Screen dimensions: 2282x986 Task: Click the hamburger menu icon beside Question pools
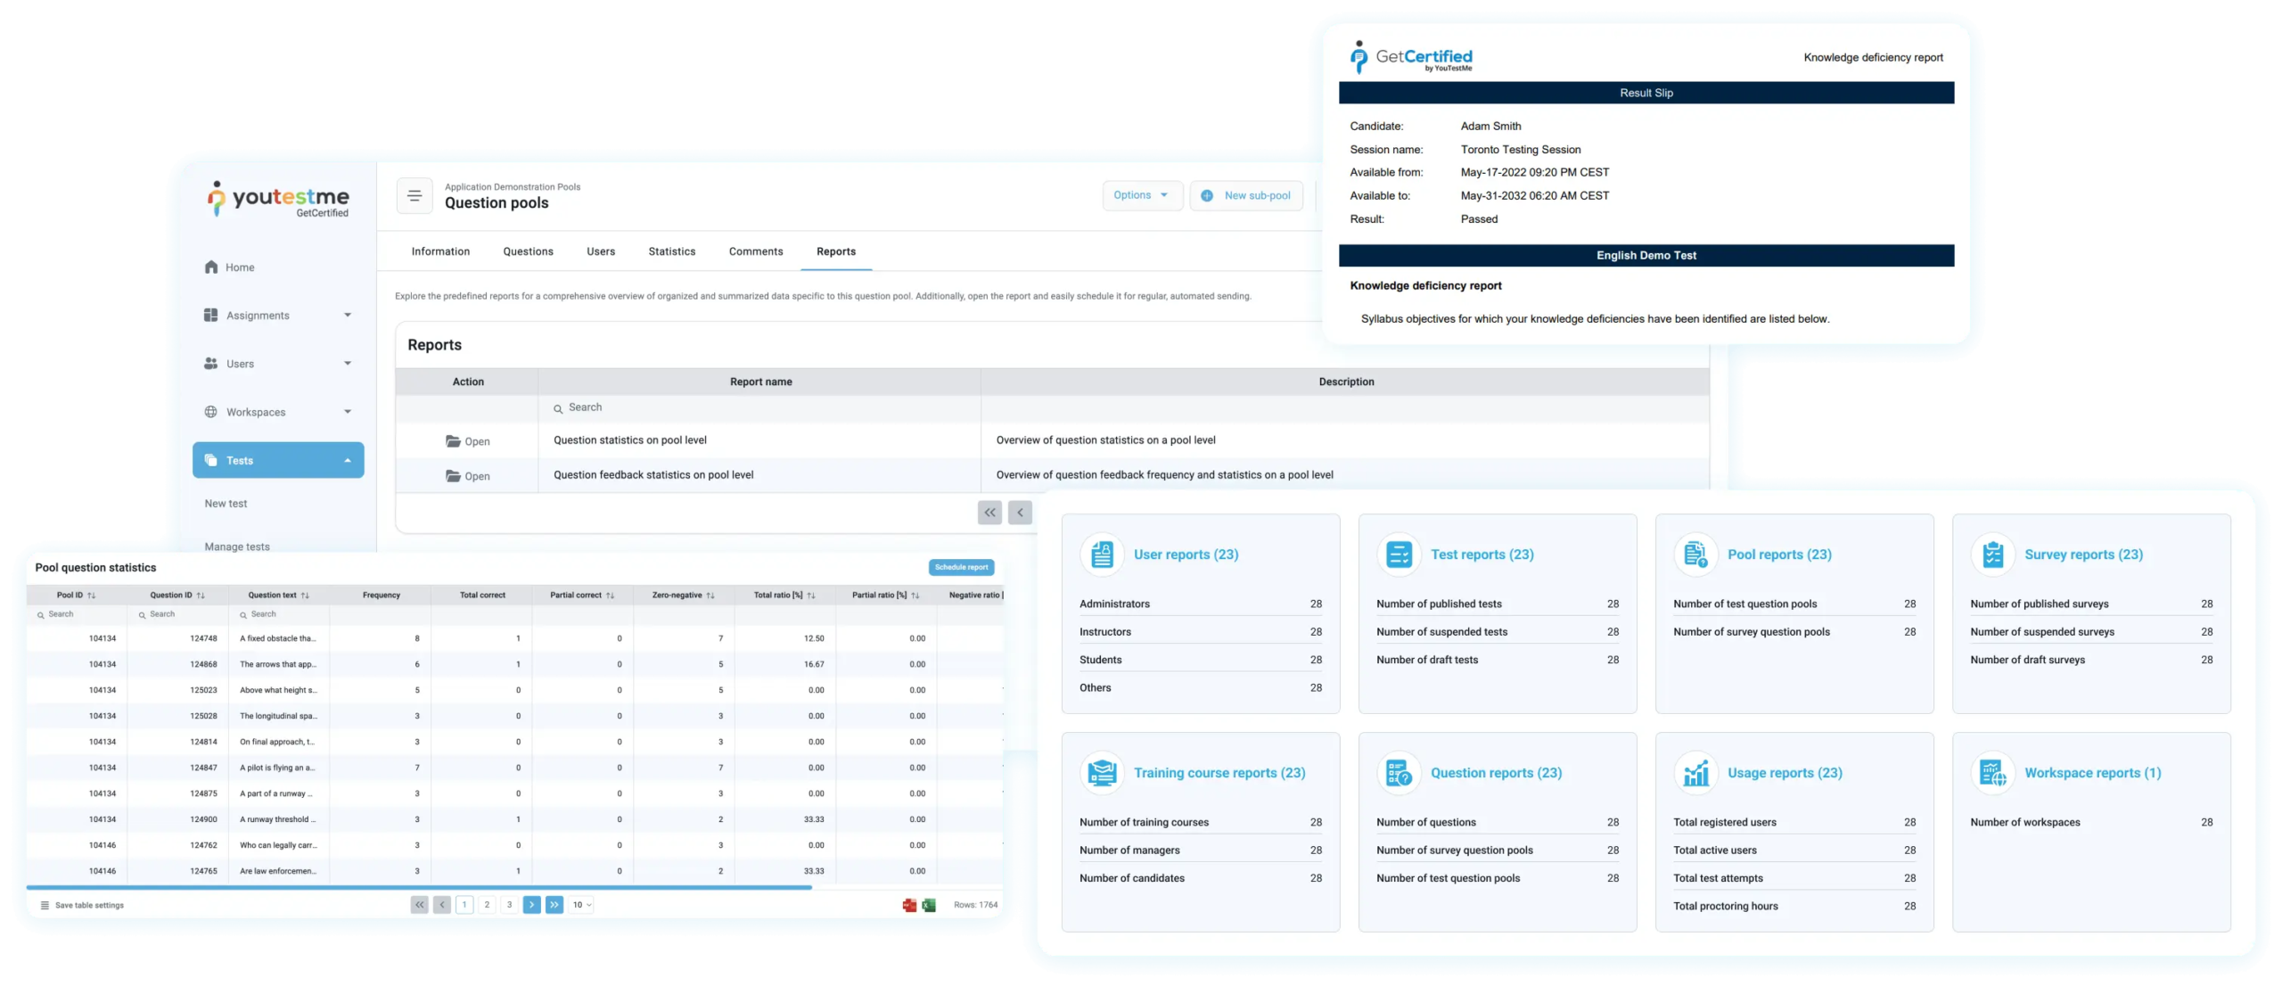tap(415, 196)
